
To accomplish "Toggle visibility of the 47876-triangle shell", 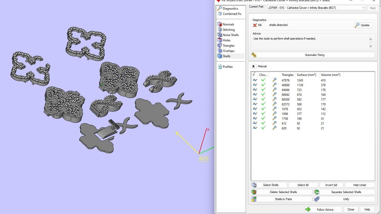I will [255, 80].
